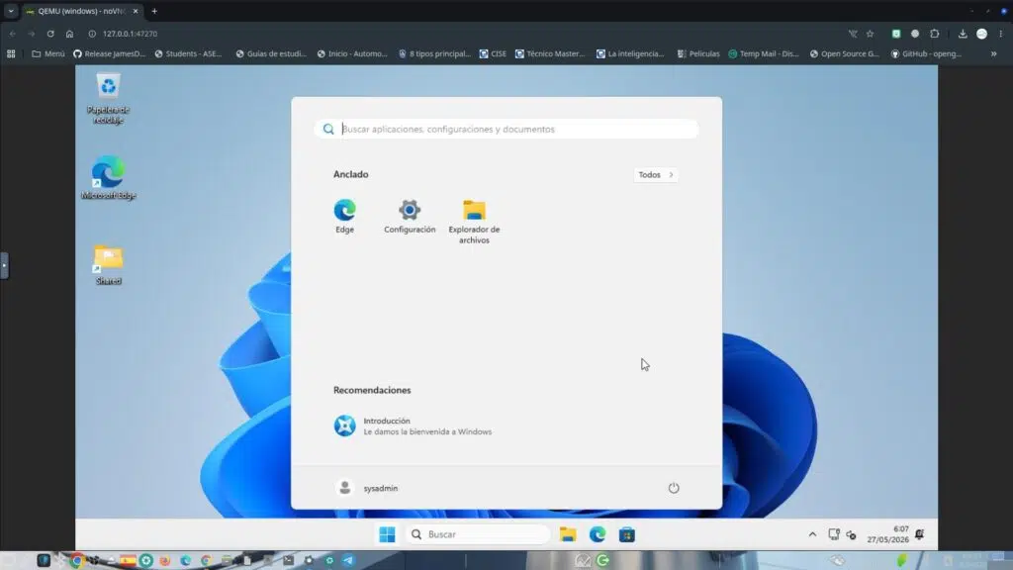Open the Inicio - Automo... bookmark
The width and height of the screenshot is (1013, 570).
pos(352,53)
